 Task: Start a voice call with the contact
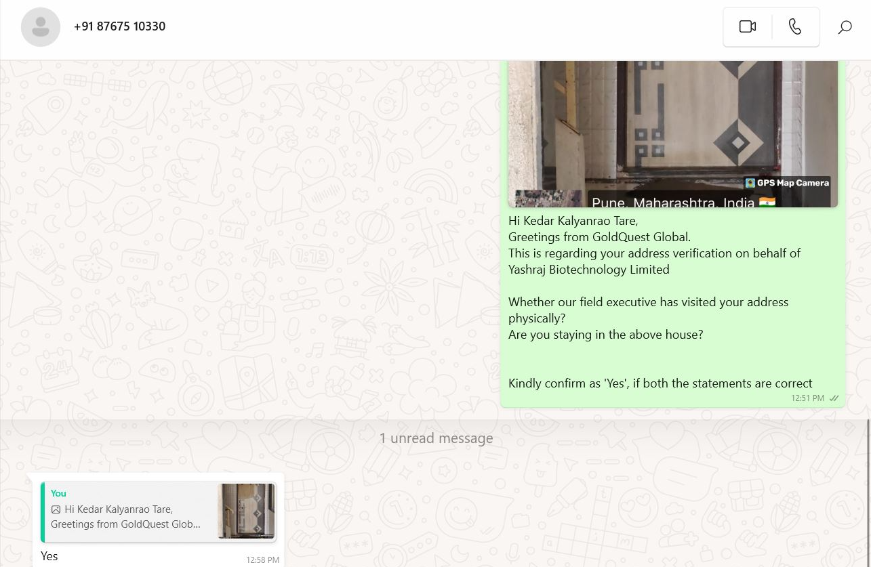click(795, 26)
